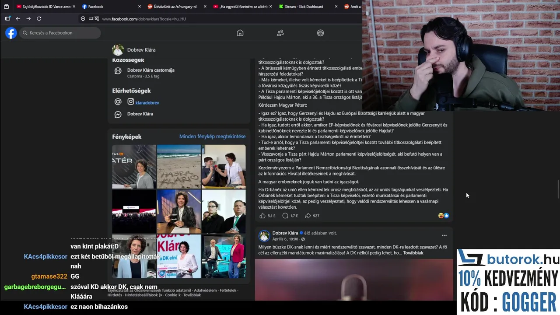Click the Instagram icon next to klaradobrev
The width and height of the screenshot is (560, 315).
[x=131, y=101]
